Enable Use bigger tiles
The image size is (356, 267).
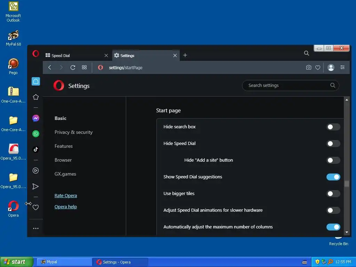333,194
